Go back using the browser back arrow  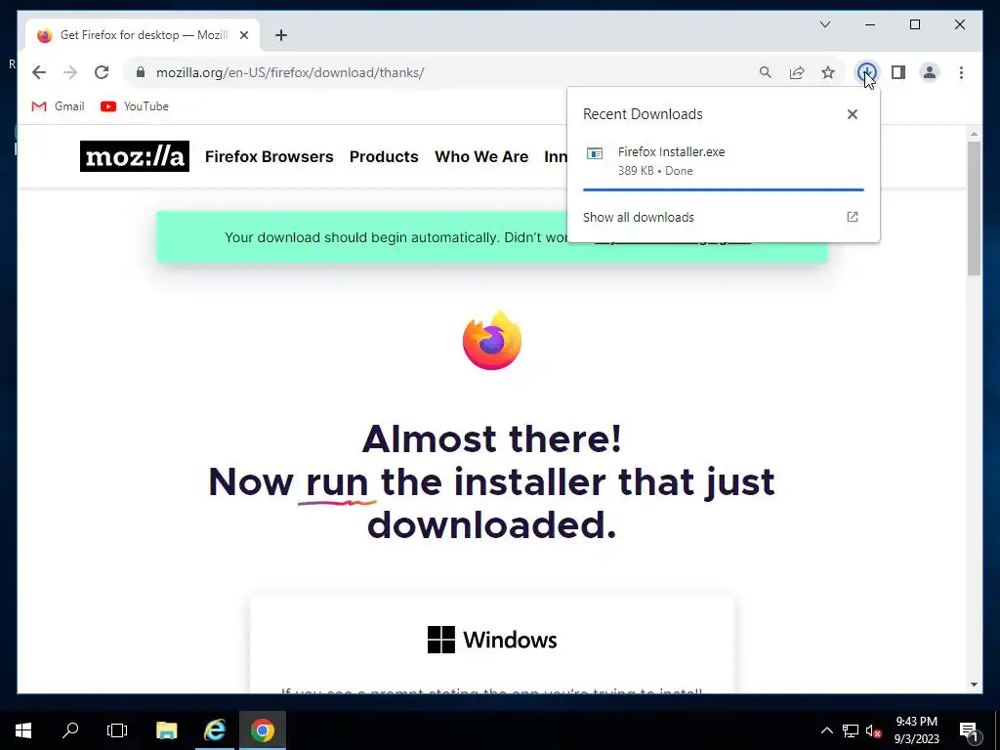tap(39, 72)
